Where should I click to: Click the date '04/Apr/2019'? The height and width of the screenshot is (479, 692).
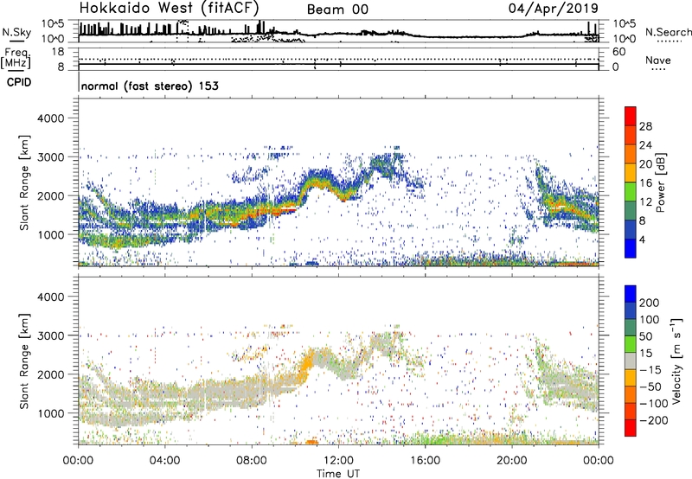(554, 9)
